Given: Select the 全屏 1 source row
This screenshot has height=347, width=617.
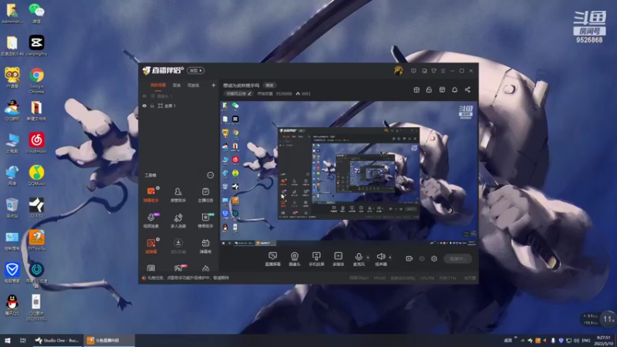Looking at the screenshot, I should click(179, 106).
